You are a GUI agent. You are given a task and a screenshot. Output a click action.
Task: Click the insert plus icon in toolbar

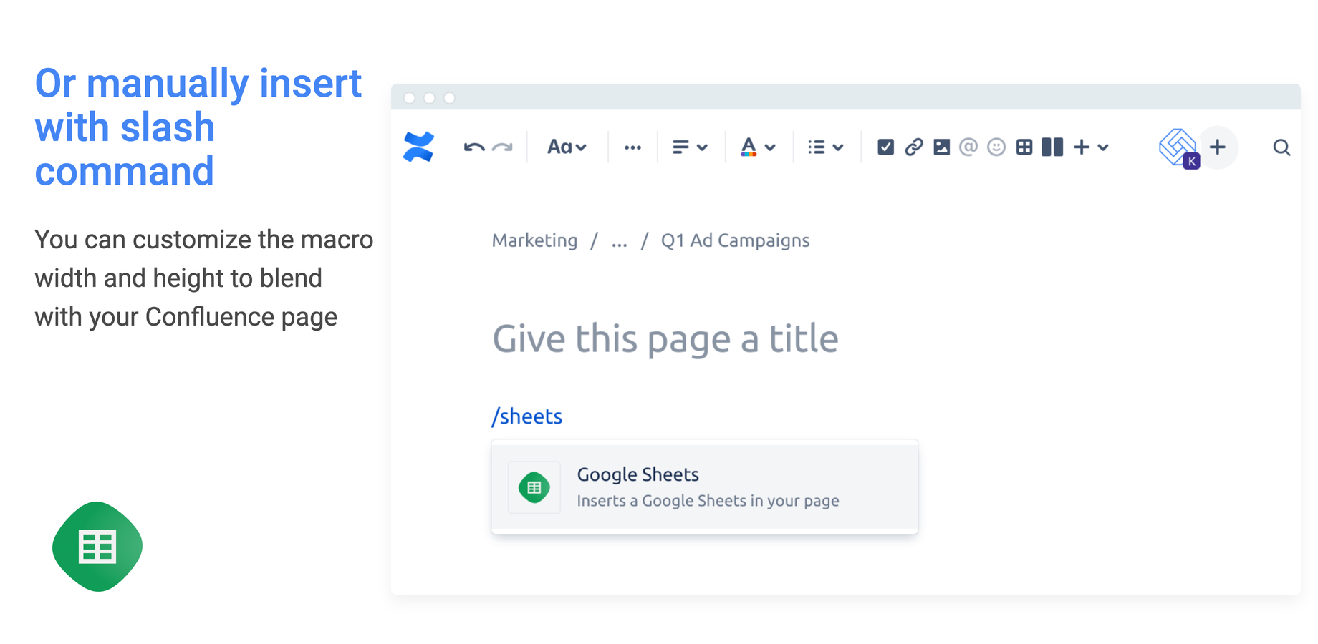click(1082, 147)
